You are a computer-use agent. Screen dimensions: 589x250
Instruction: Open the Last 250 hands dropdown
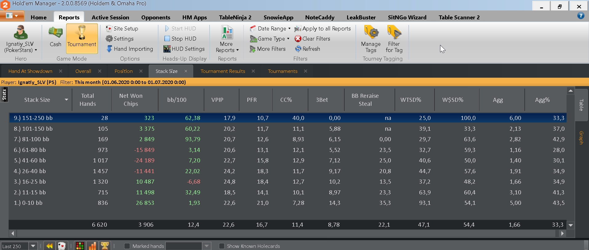[x=33, y=246]
